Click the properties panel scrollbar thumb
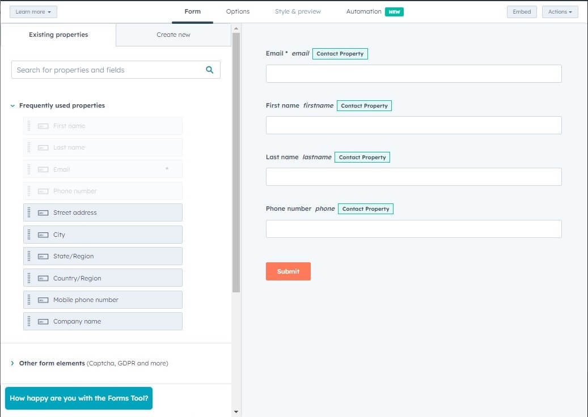Screen dimensions: 588x417 pos(236,163)
